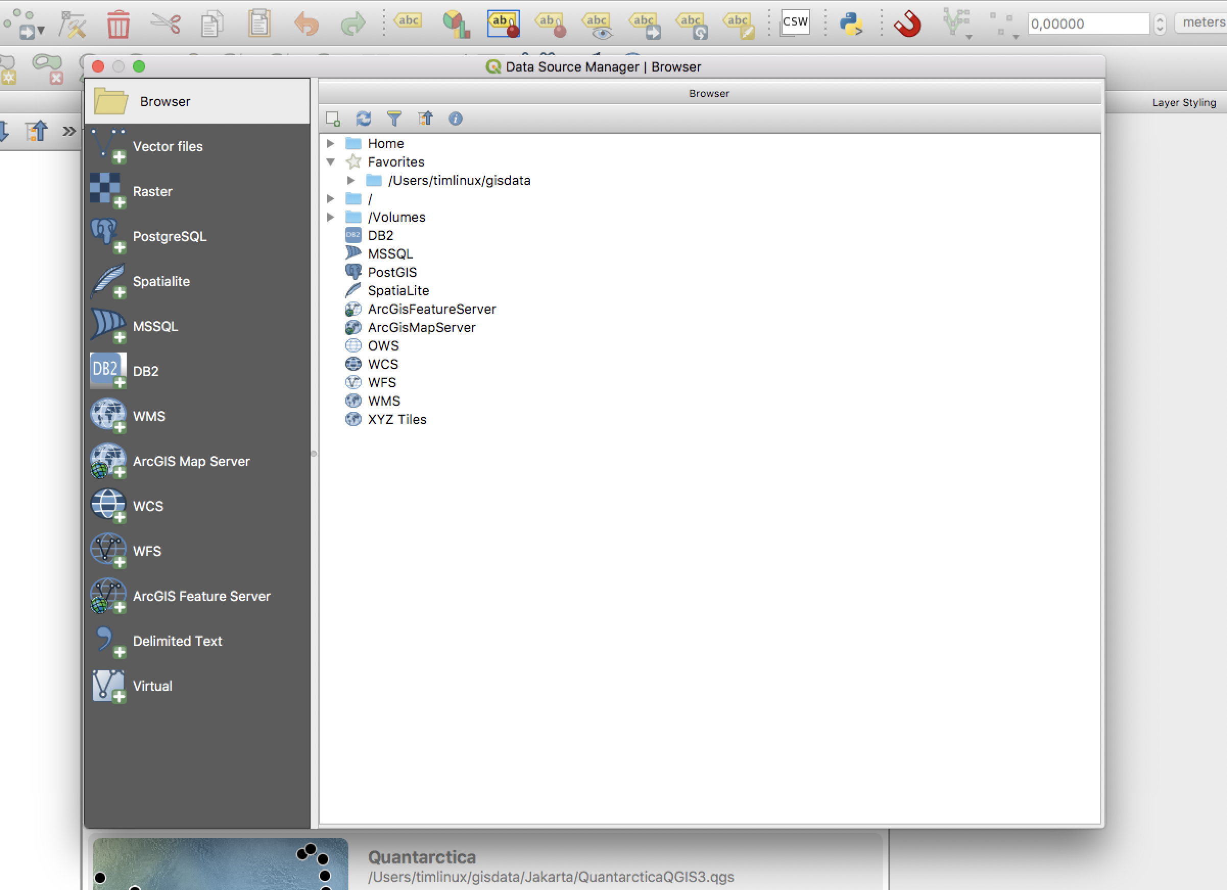Open the PostgreSQL source tab
The image size is (1227, 890).
coord(197,237)
